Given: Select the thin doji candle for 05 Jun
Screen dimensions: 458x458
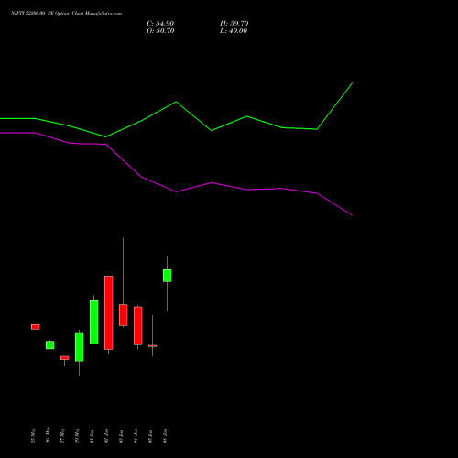Looking at the screenshot, I should 153,346.
